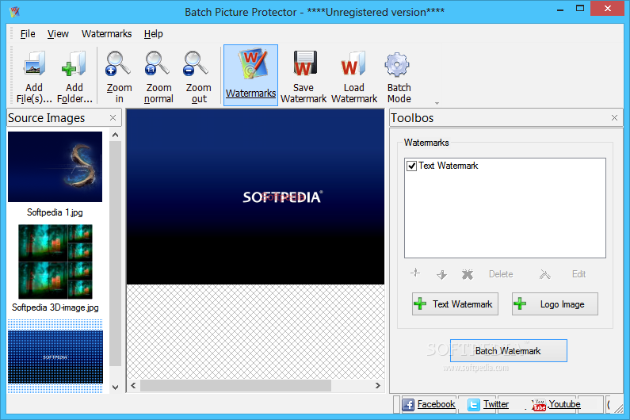This screenshot has width=630, height=420.
Task: Click the Source Images scroll down arrow
Action: 116,388
